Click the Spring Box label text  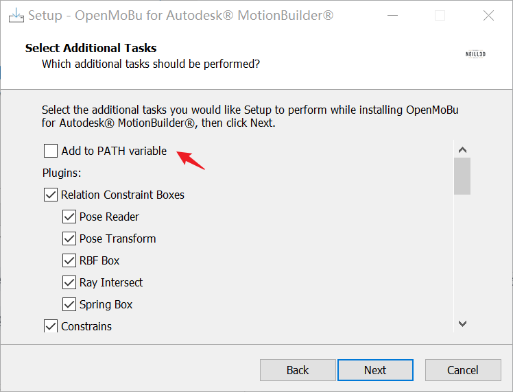106,304
